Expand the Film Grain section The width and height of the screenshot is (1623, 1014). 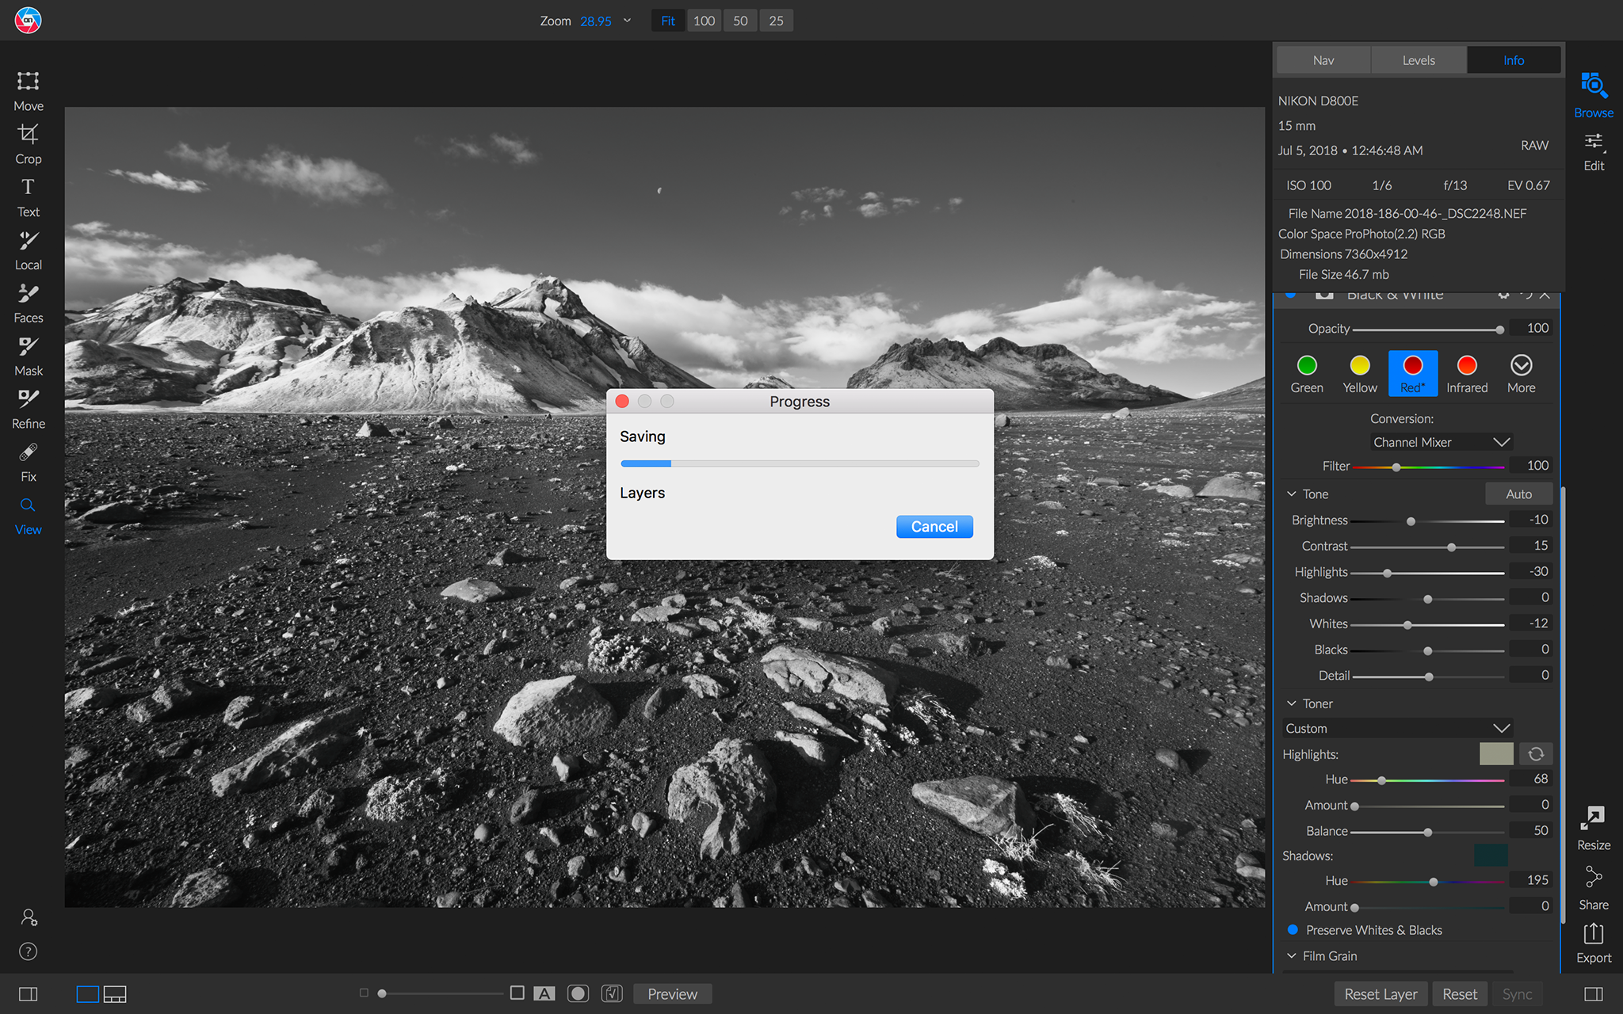(x=1293, y=957)
